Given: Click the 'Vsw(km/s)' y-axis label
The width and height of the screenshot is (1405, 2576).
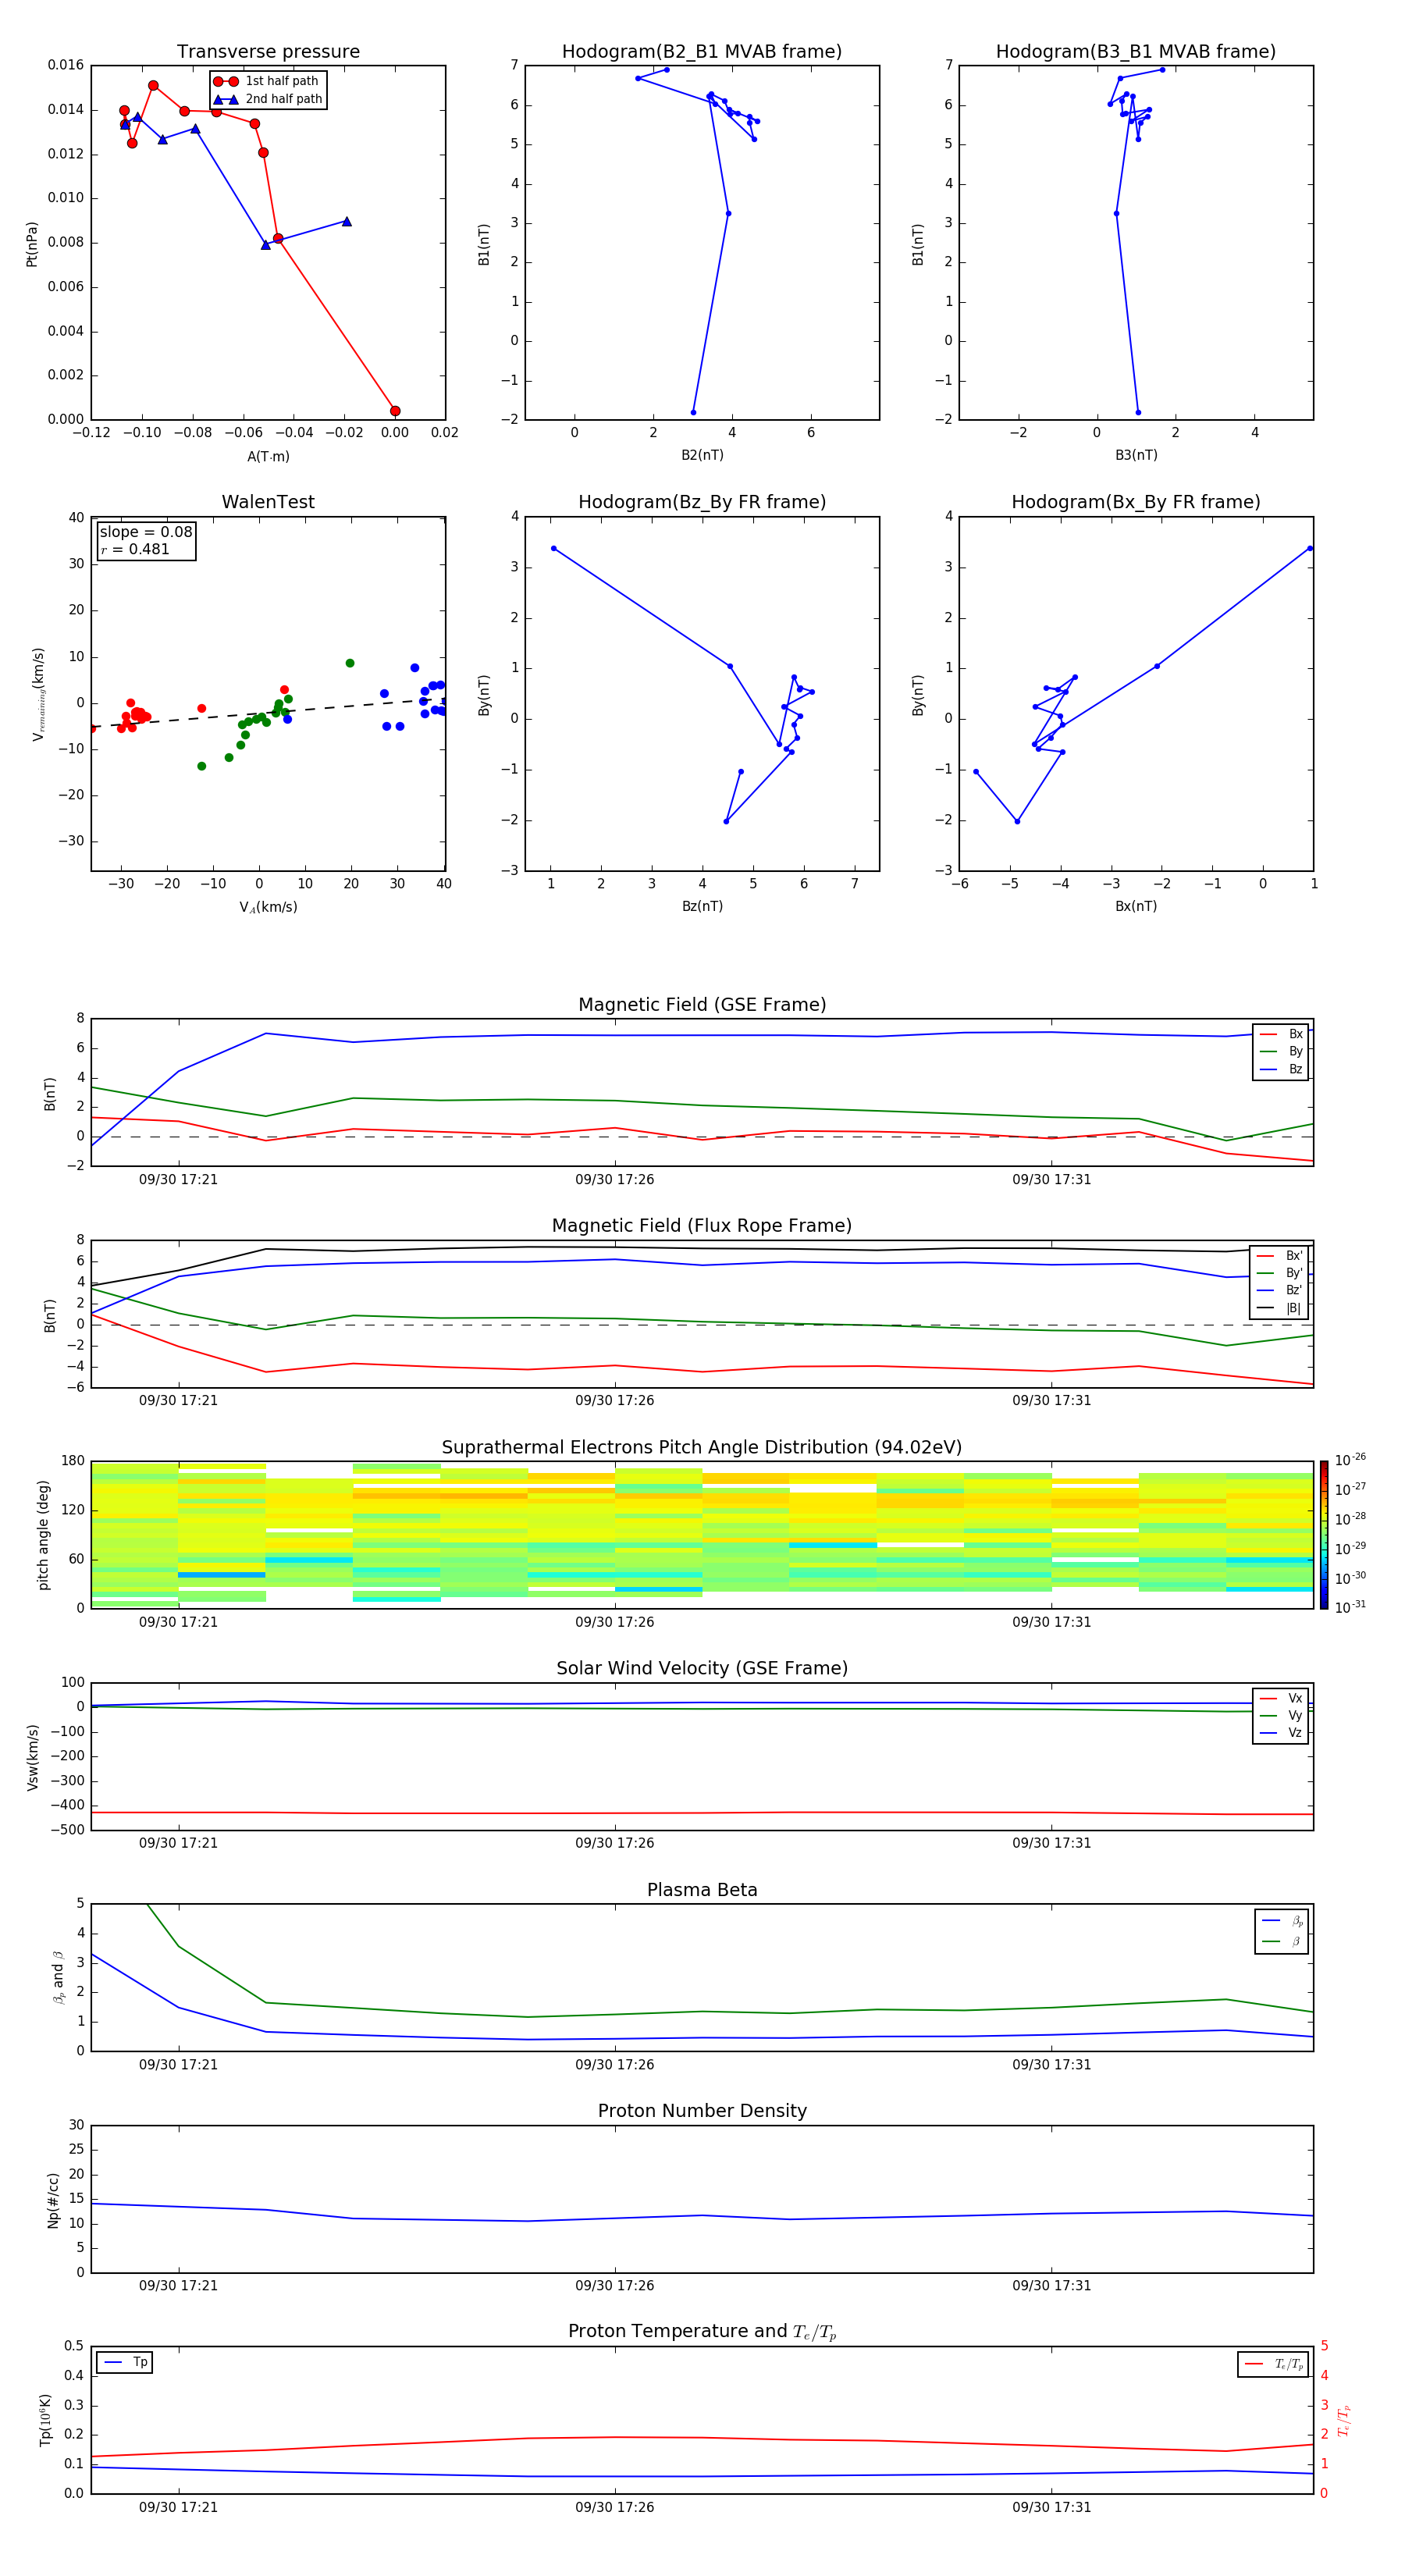Looking at the screenshot, I should [33, 1757].
